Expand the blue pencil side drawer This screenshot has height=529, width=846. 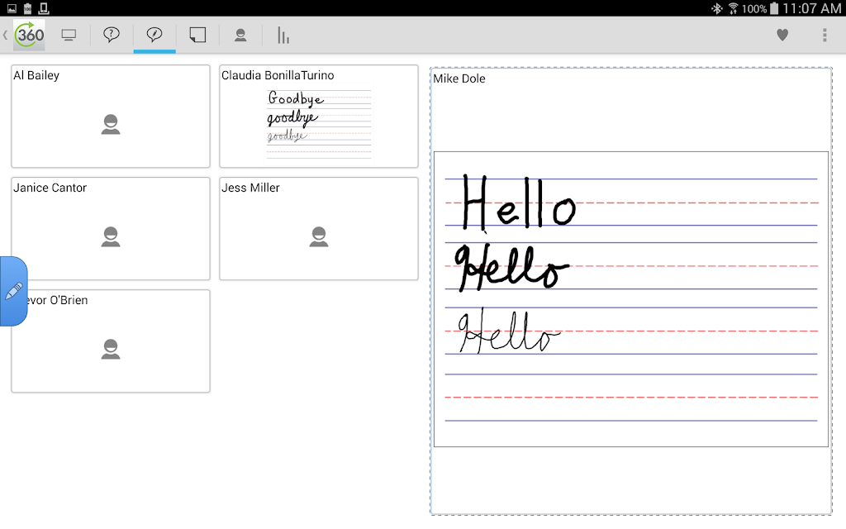(x=13, y=291)
